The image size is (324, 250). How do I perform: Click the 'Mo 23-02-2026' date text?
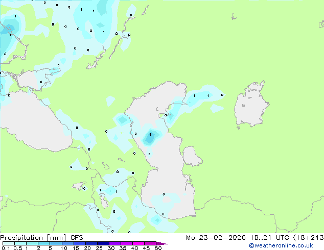coord(216,238)
